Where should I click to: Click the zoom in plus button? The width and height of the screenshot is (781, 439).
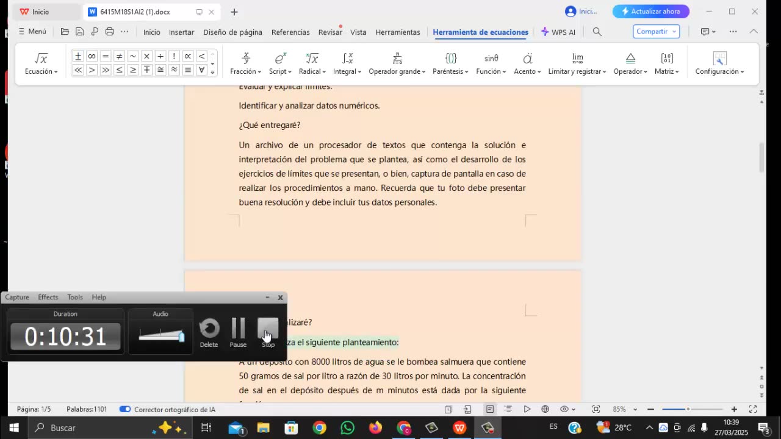[734, 409]
